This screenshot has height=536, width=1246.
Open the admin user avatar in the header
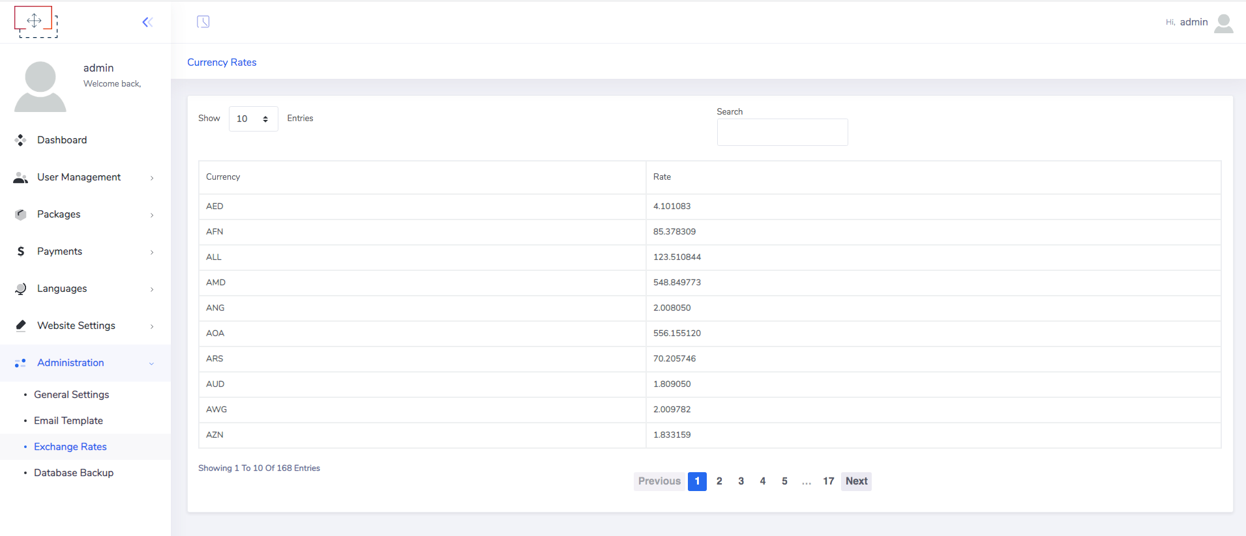click(1223, 23)
